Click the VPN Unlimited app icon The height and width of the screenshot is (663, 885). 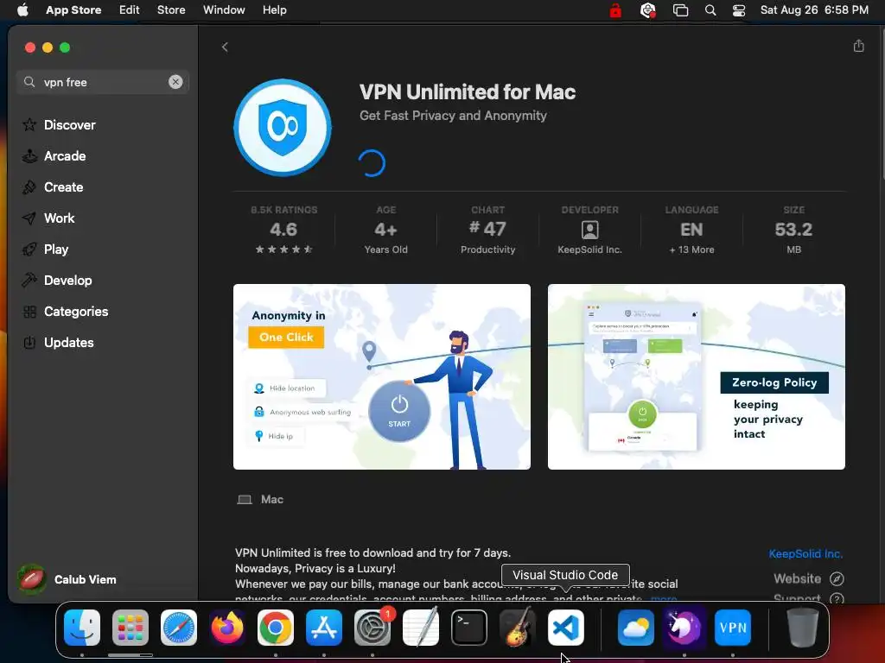pyautogui.click(x=283, y=128)
